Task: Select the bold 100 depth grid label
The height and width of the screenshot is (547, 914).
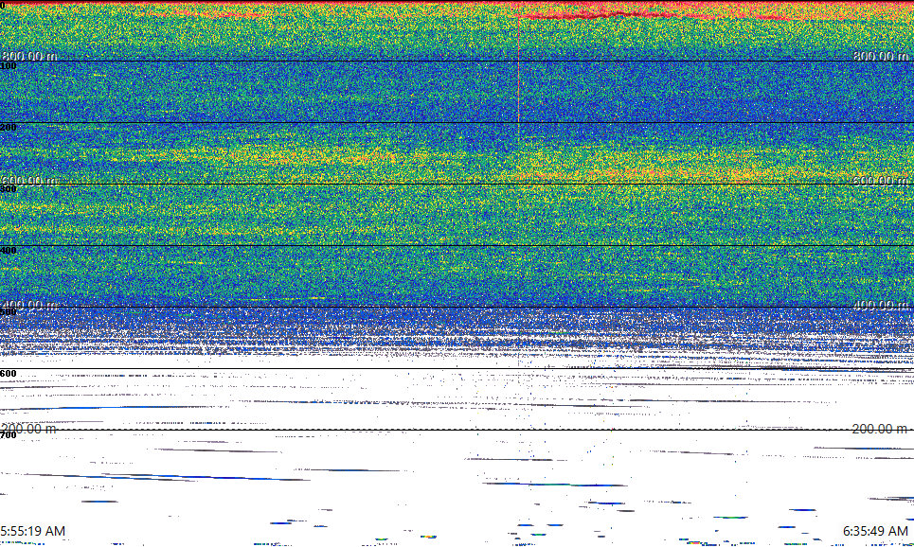Action: click(9, 66)
